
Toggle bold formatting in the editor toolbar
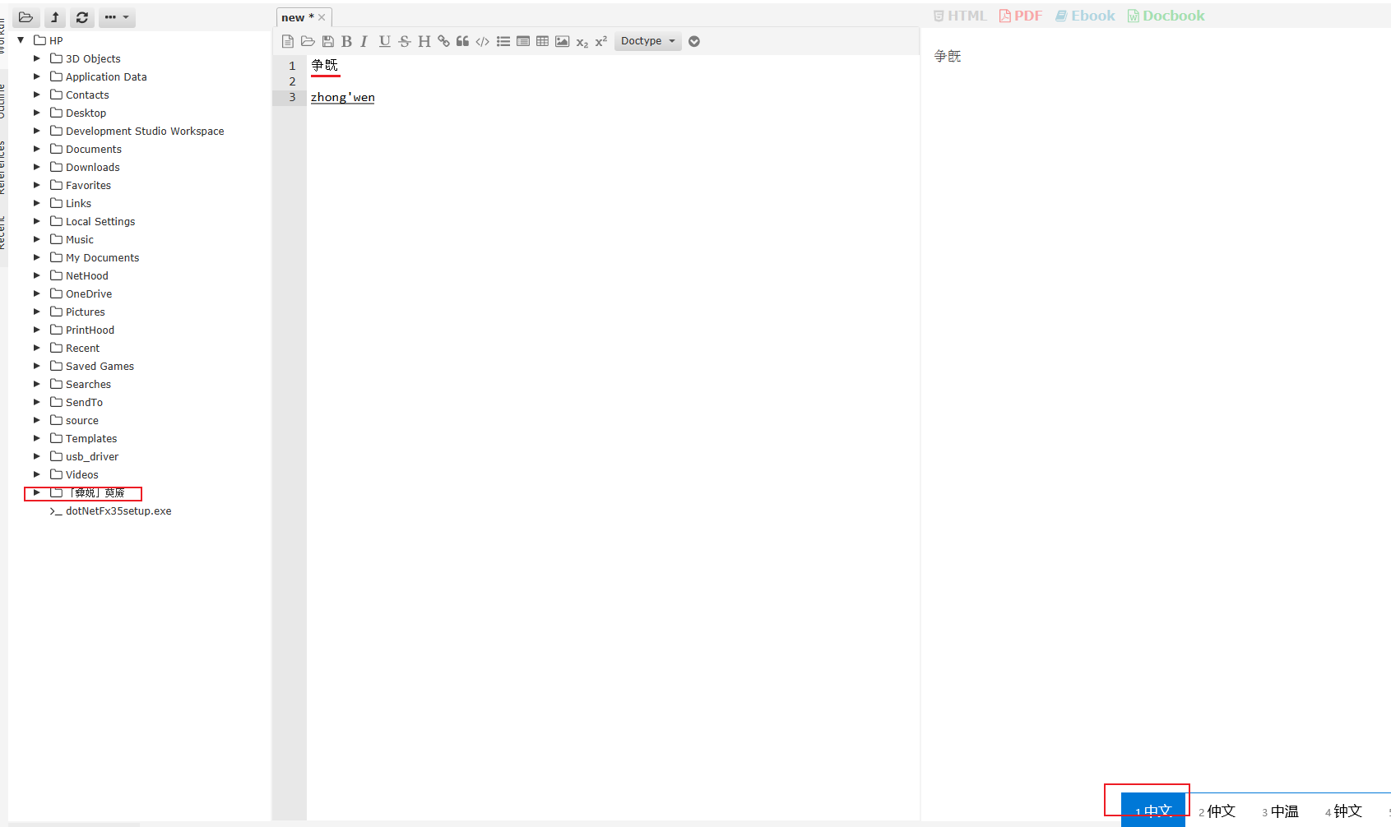click(346, 41)
